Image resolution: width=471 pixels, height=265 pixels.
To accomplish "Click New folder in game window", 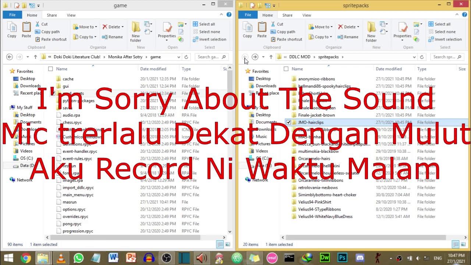I will pos(136,32).
